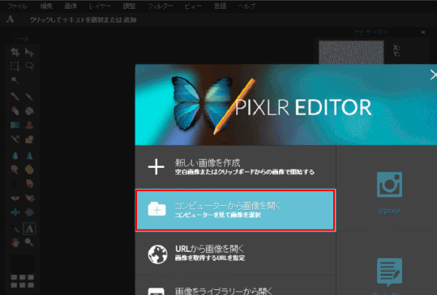Open the 画像 menu

(71, 6)
